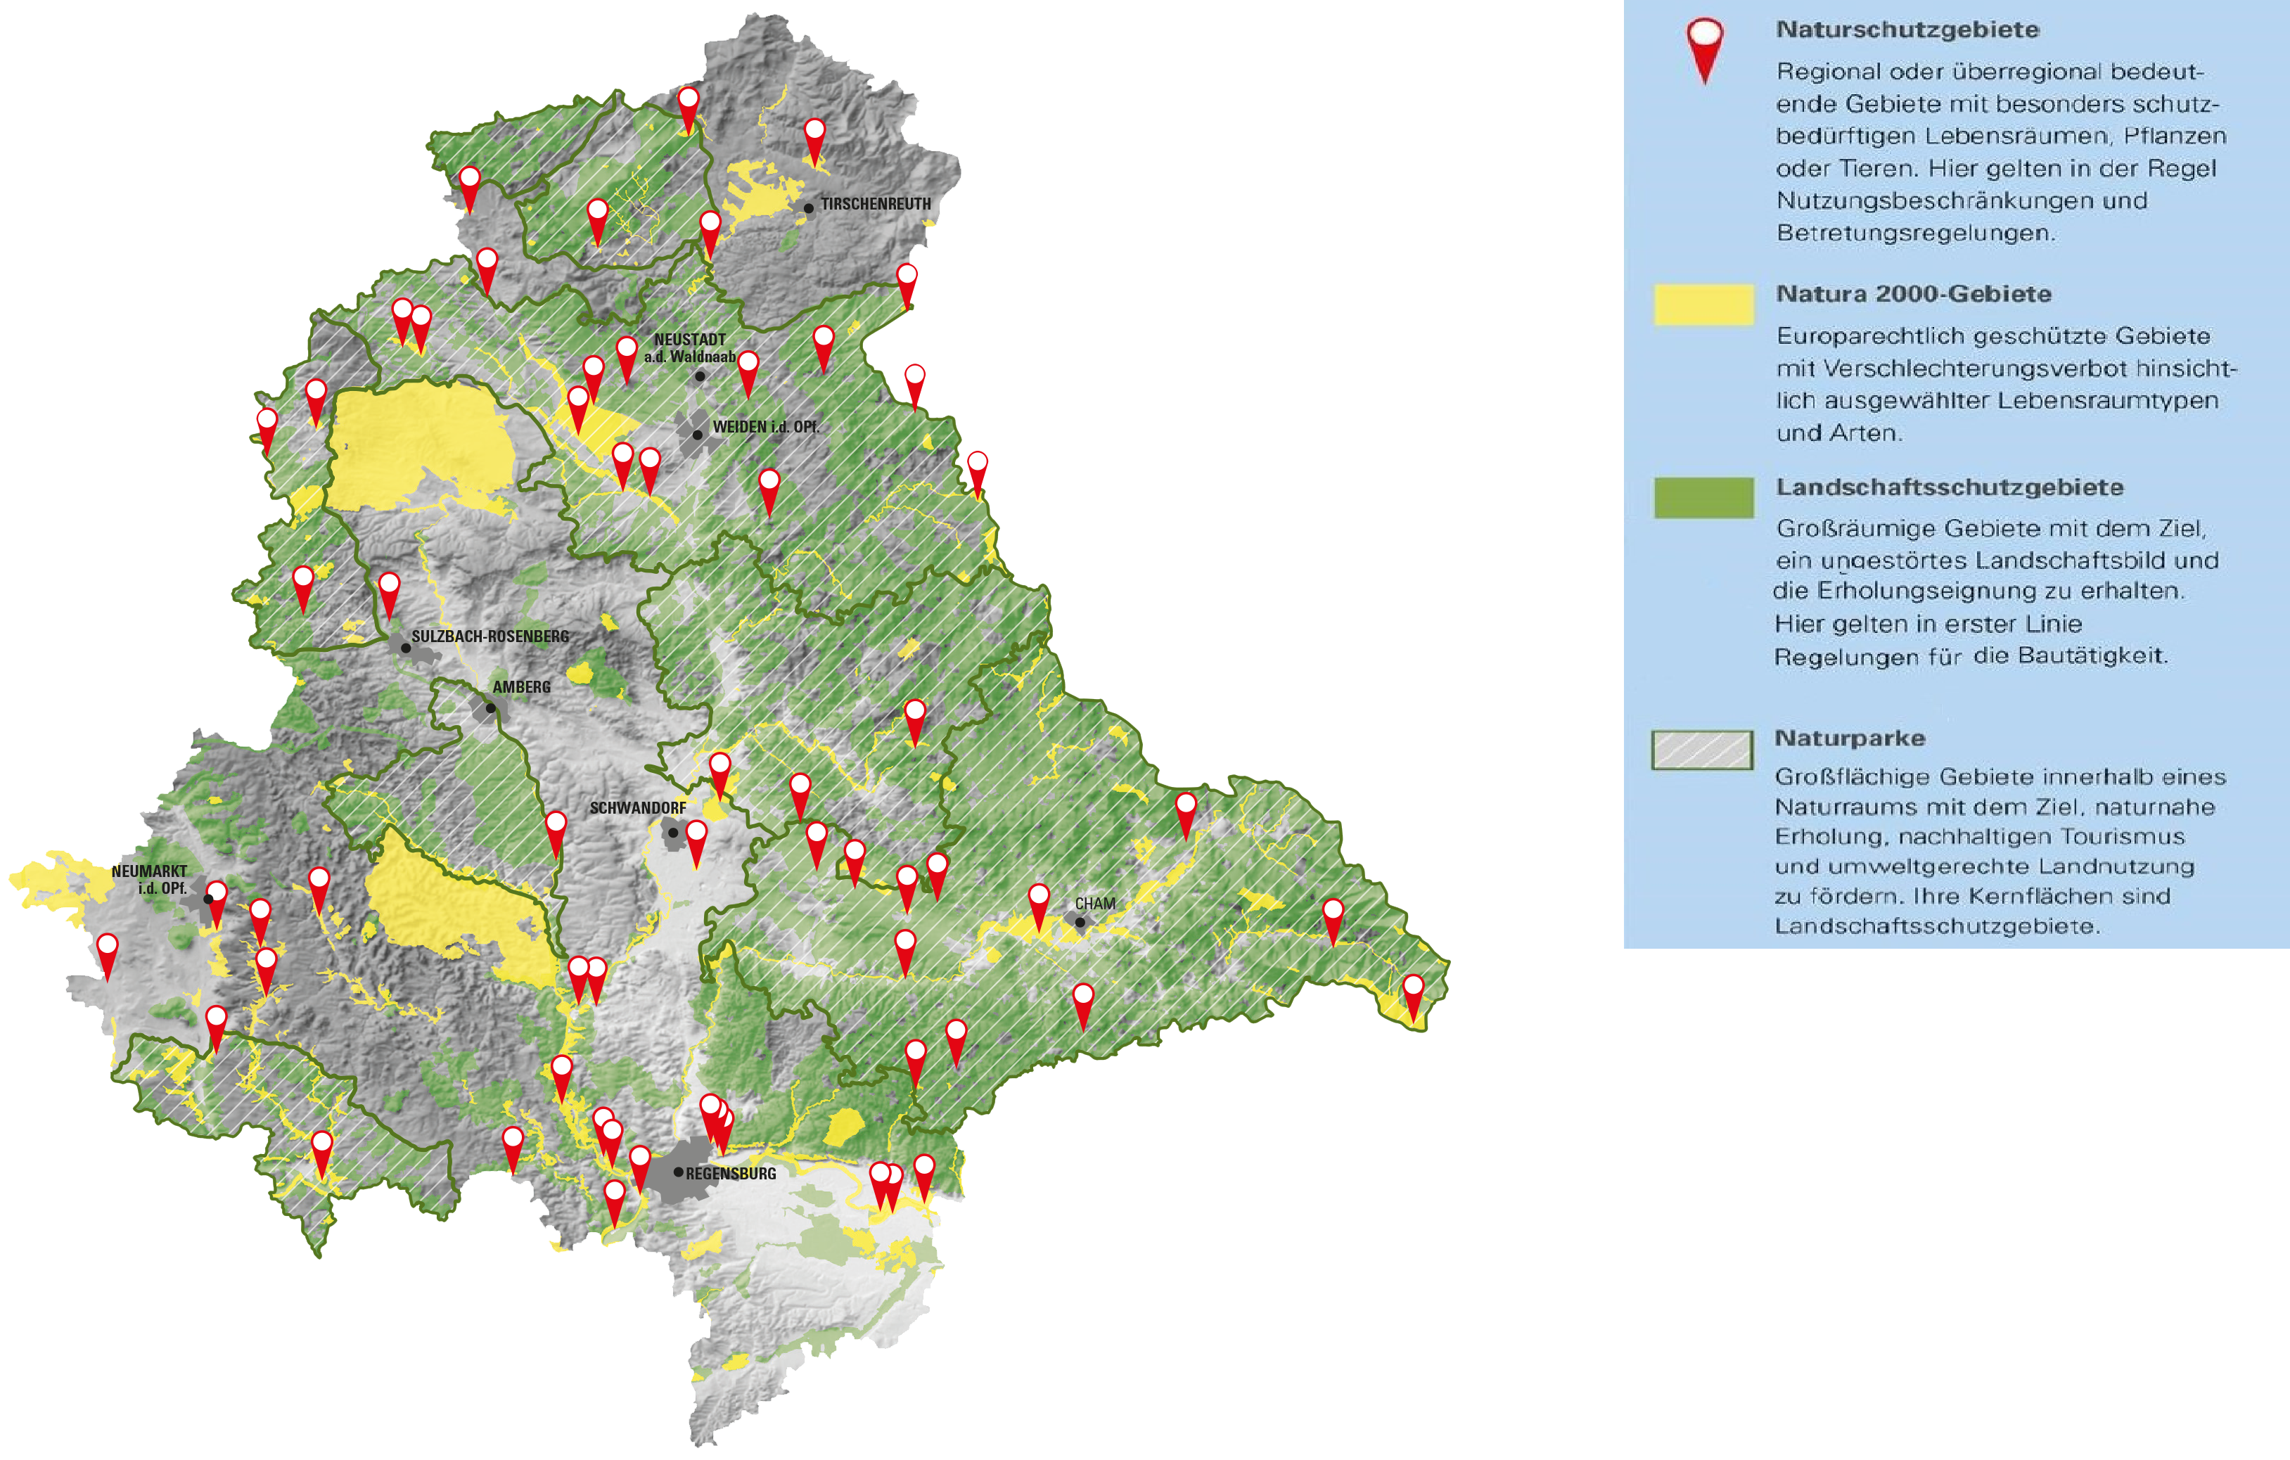Click the SCHWANDORF city label

[637, 807]
